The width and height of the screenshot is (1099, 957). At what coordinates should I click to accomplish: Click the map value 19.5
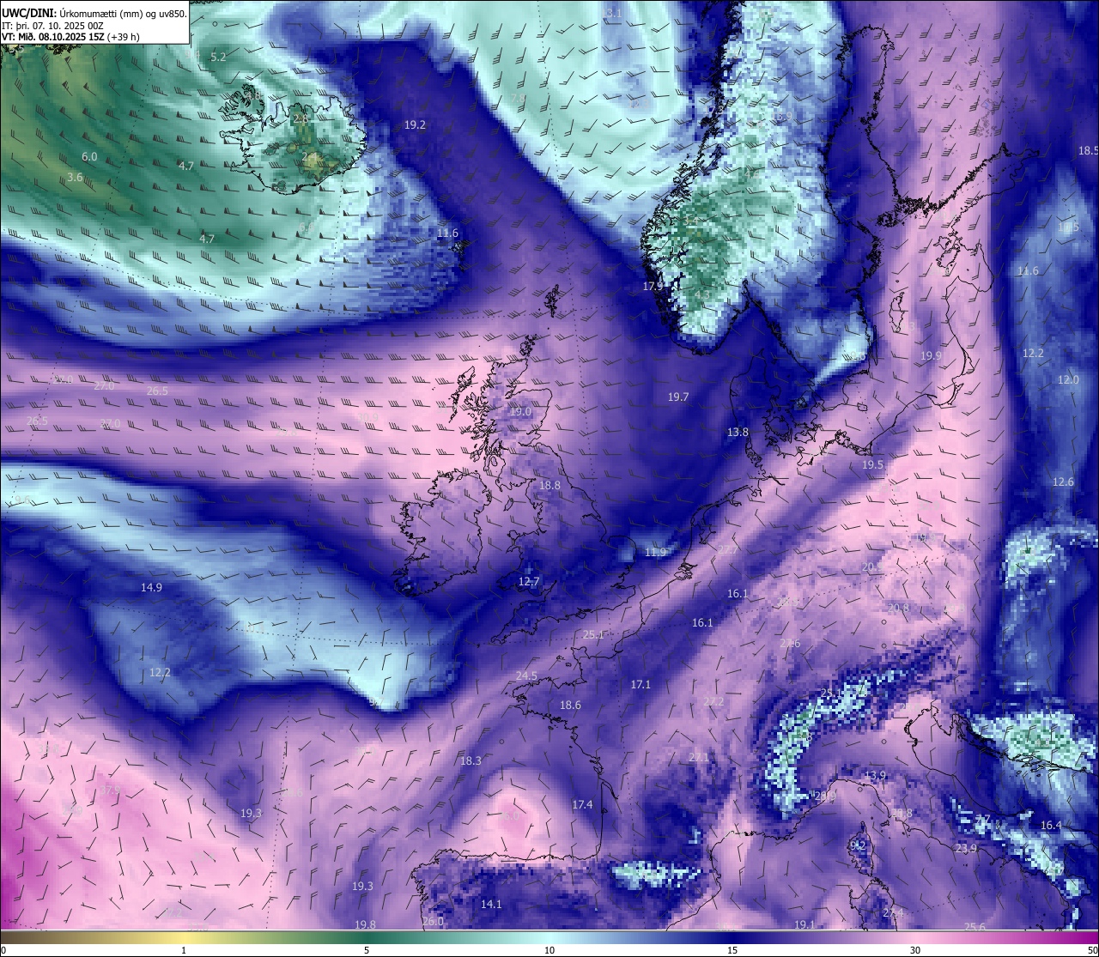tap(872, 464)
